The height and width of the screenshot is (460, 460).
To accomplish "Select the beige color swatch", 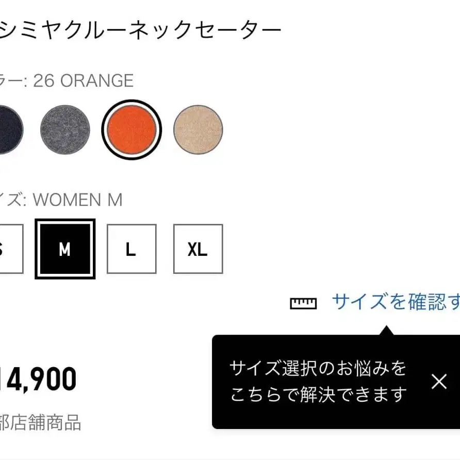I will pos(198,129).
